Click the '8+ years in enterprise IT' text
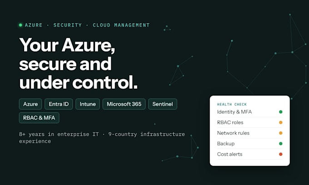Screen dimensions: 309x185 [x=59, y=134]
